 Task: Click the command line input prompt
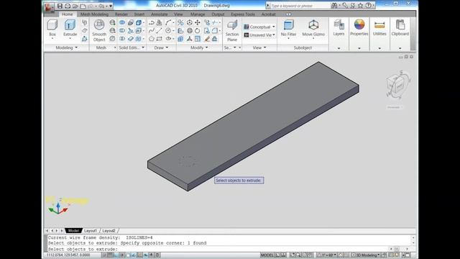pyautogui.click(x=229, y=249)
